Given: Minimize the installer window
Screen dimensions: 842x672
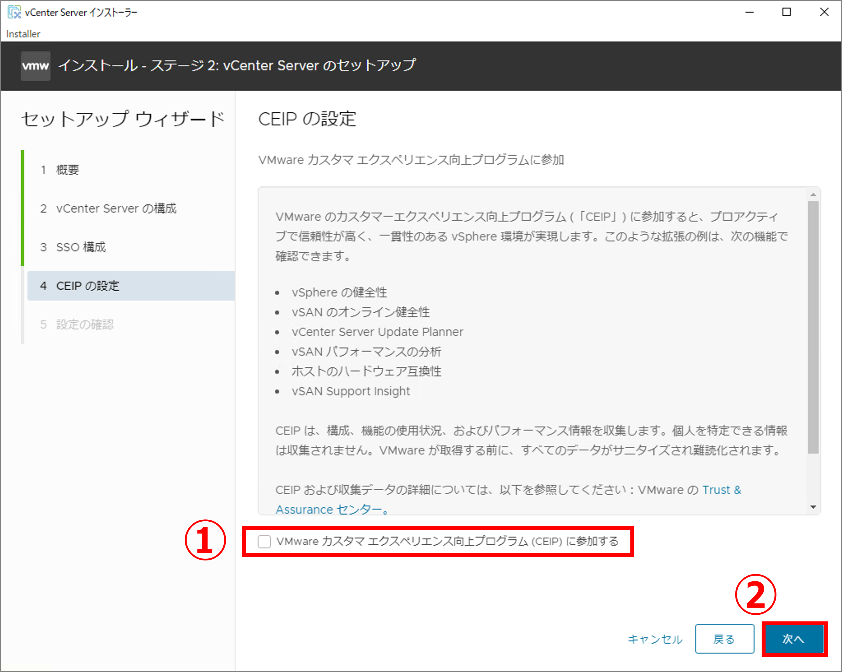Looking at the screenshot, I should pos(750,12).
